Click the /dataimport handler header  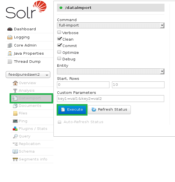coord(111,8)
